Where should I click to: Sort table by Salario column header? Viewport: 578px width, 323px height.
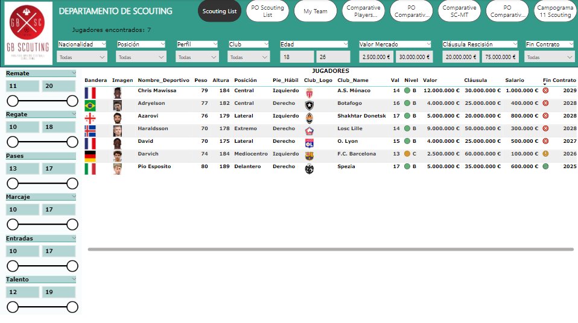click(x=515, y=80)
